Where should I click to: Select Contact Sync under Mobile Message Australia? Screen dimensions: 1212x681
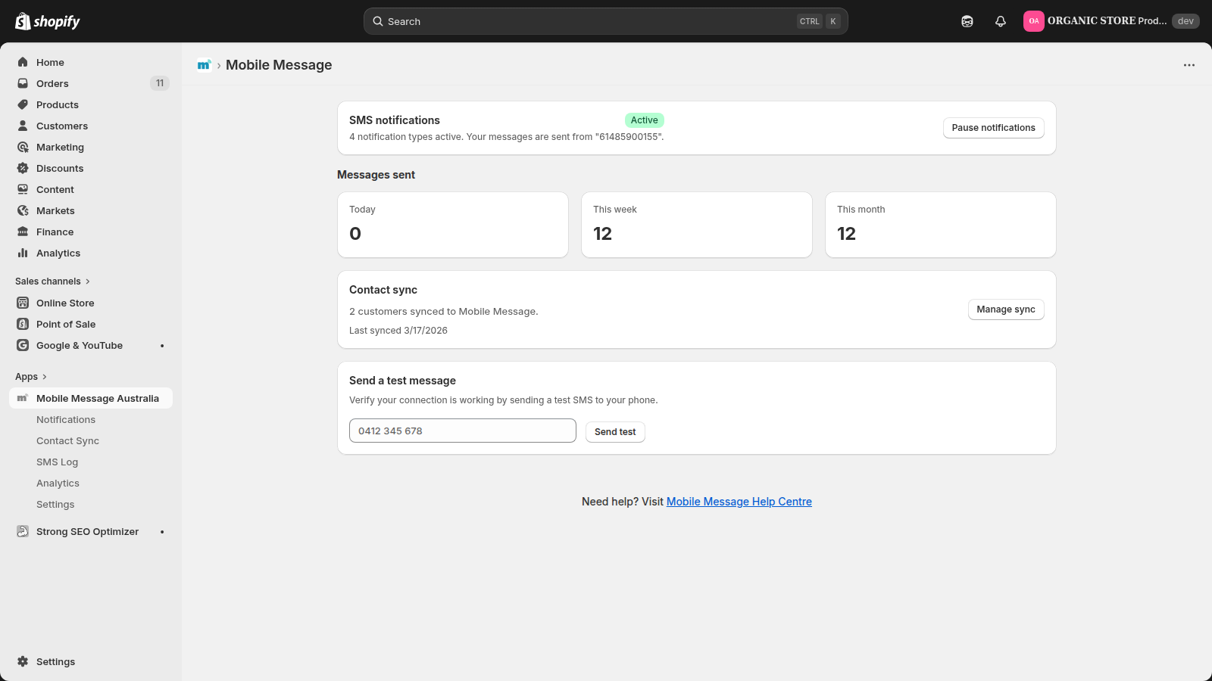pos(67,440)
